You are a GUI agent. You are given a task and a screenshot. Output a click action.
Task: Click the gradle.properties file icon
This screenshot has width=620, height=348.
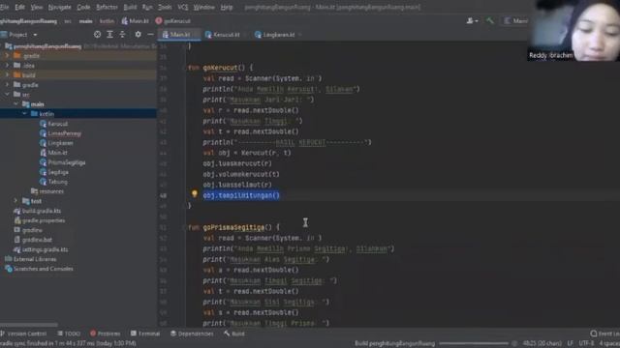click(17, 220)
